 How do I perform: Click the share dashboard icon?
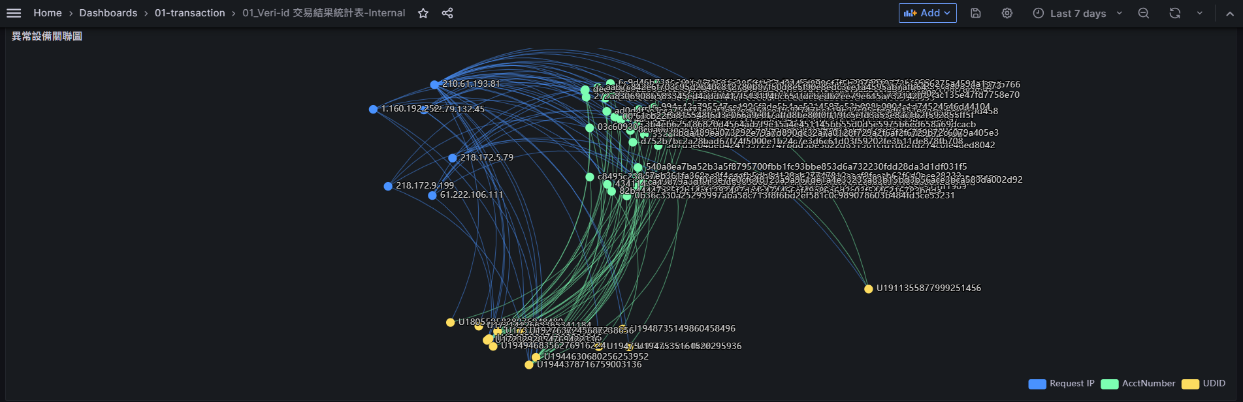(447, 13)
